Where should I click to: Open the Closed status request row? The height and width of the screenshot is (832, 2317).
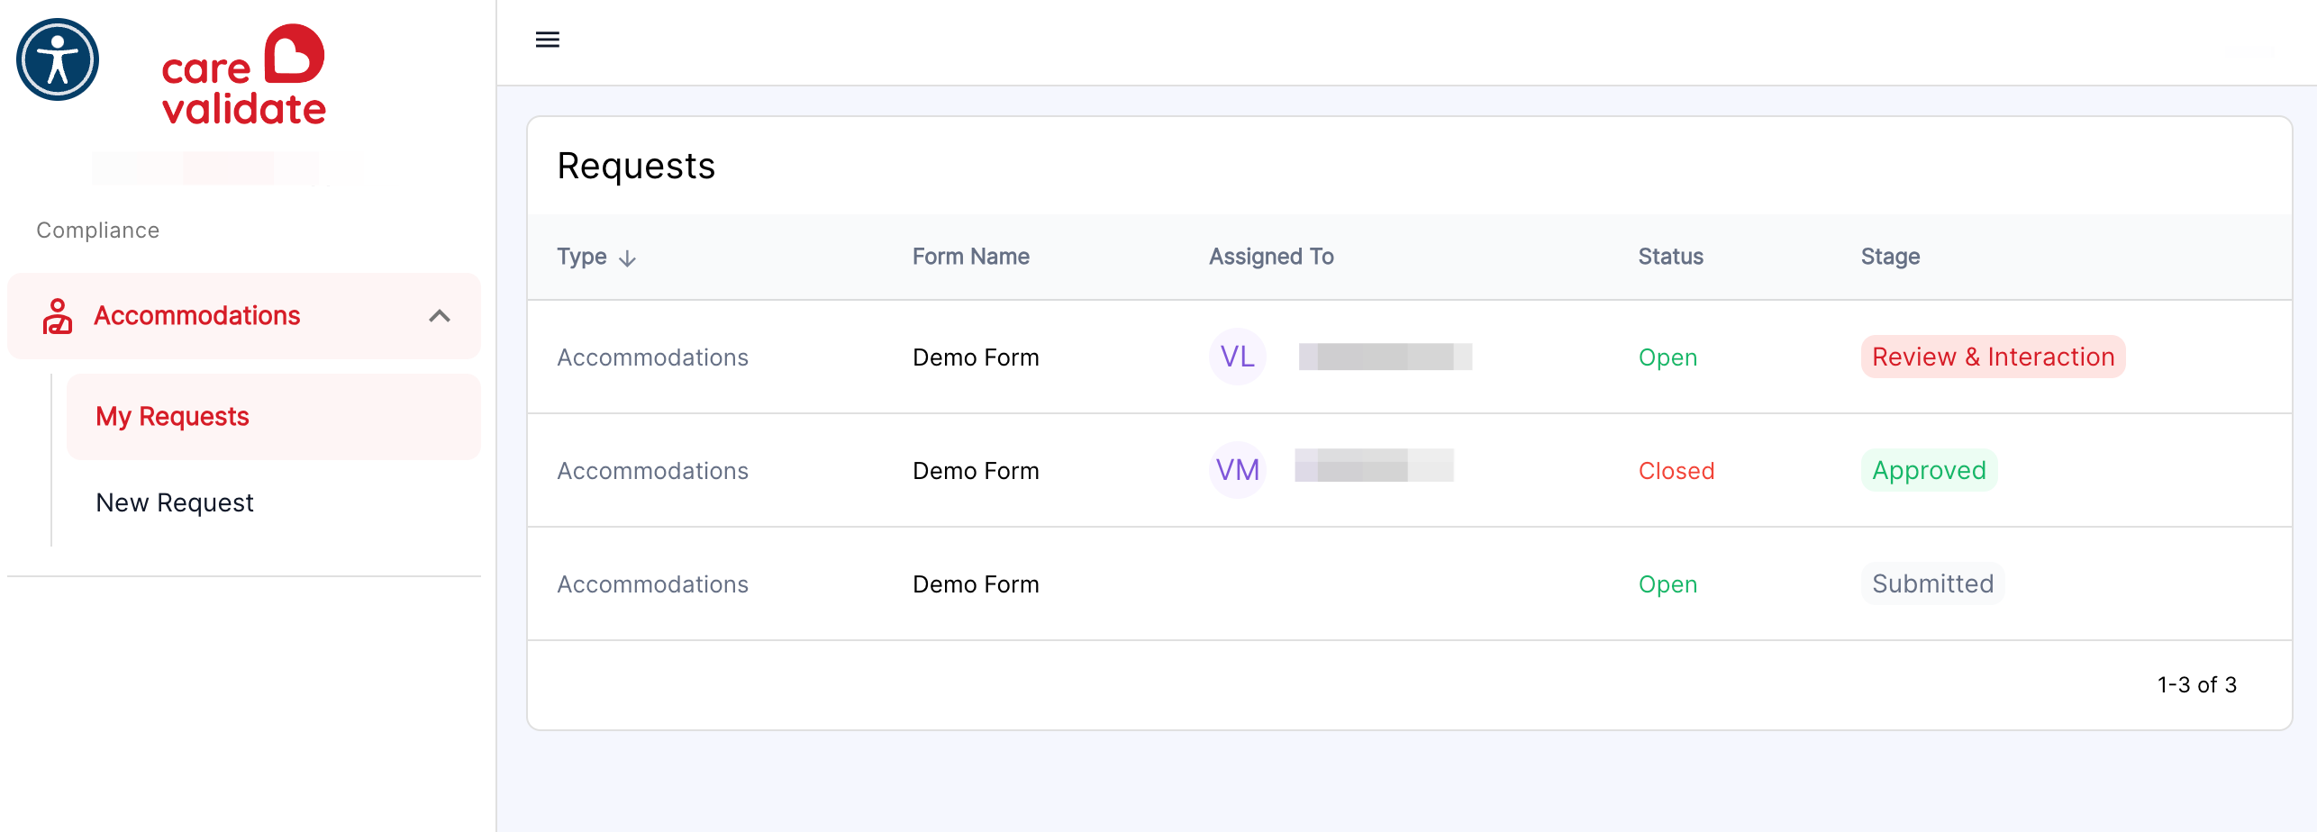(1409, 470)
